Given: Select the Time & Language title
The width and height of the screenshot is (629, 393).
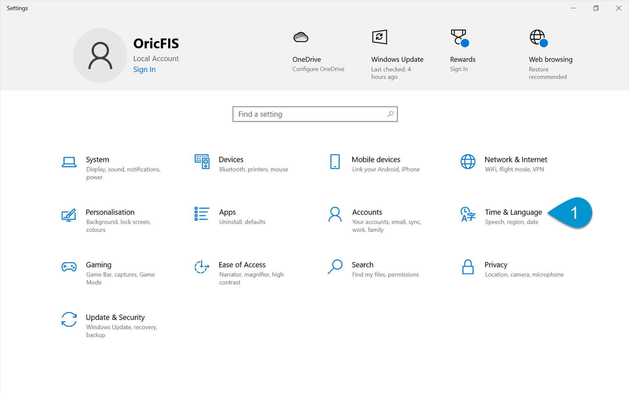Looking at the screenshot, I should point(513,212).
